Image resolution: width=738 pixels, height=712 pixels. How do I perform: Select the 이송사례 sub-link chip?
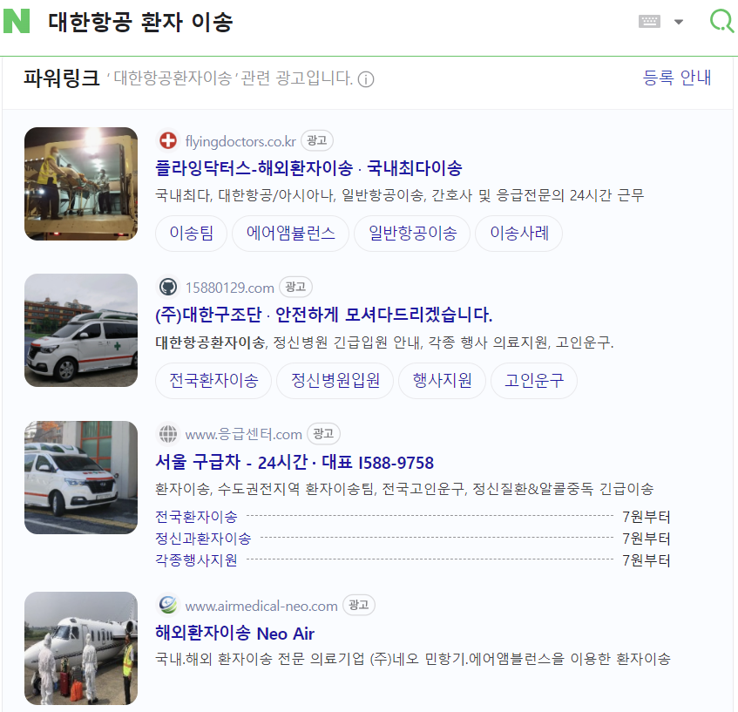[519, 233]
